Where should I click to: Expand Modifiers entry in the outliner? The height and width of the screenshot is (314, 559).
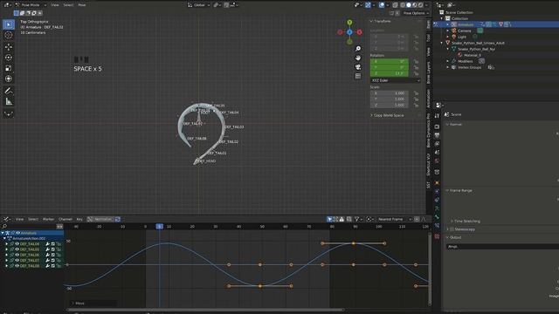point(448,61)
